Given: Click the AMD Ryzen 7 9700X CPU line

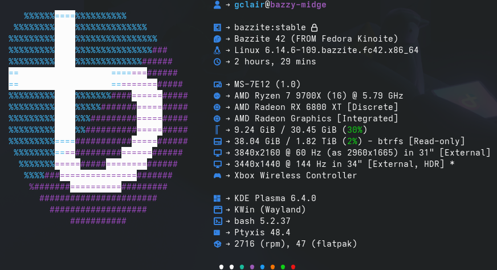Looking at the screenshot, I should pyautogui.click(x=319, y=96).
